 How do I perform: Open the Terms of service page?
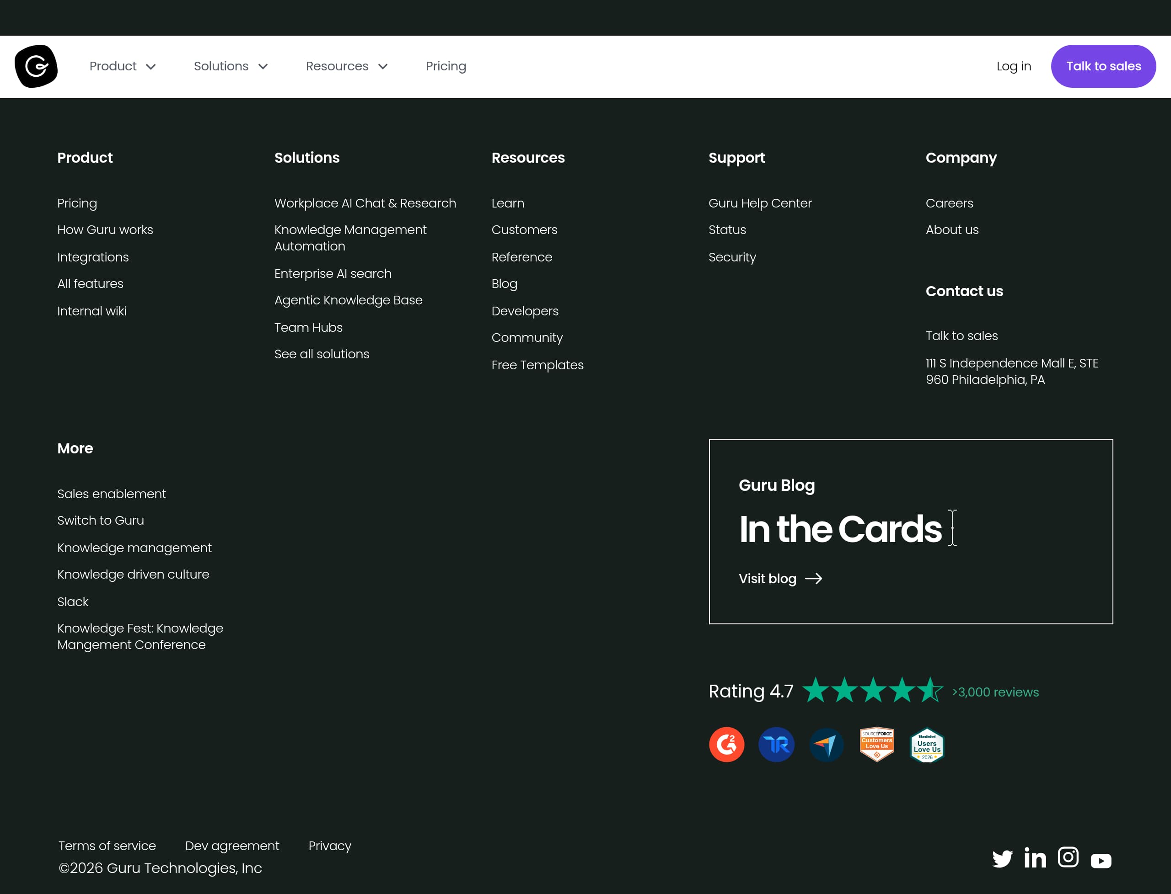pos(107,846)
